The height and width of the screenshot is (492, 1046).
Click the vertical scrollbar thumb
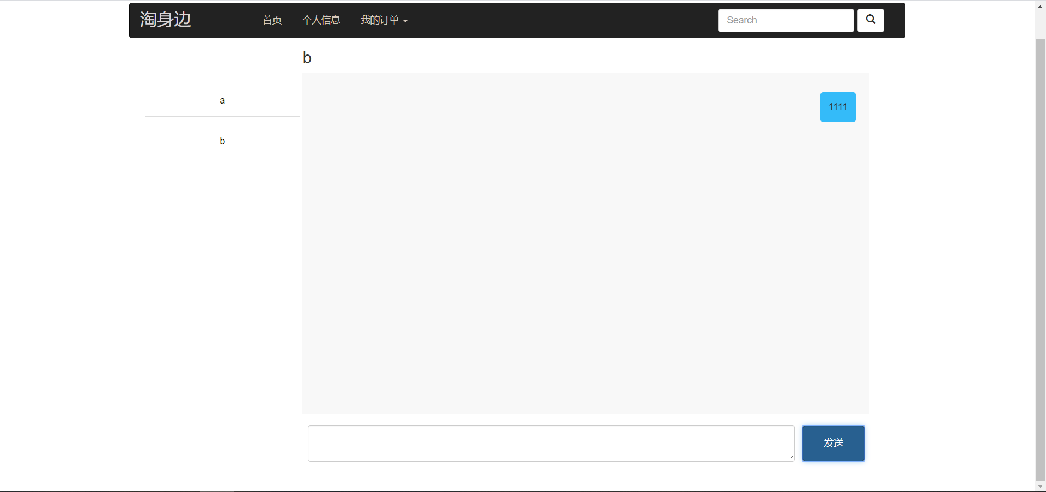[x=1040, y=259]
